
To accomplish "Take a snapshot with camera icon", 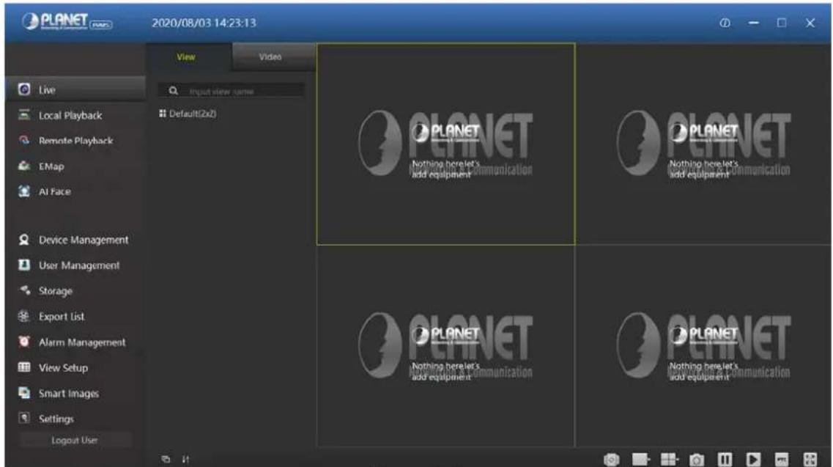I will pyautogui.click(x=697, y=460).
